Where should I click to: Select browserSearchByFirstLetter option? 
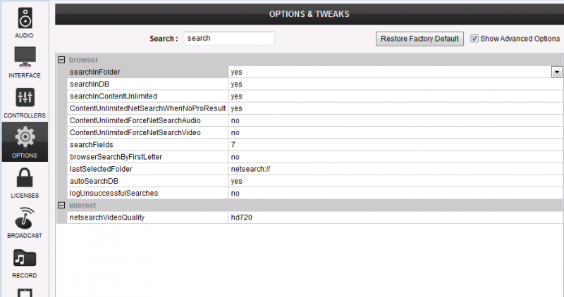116,157
